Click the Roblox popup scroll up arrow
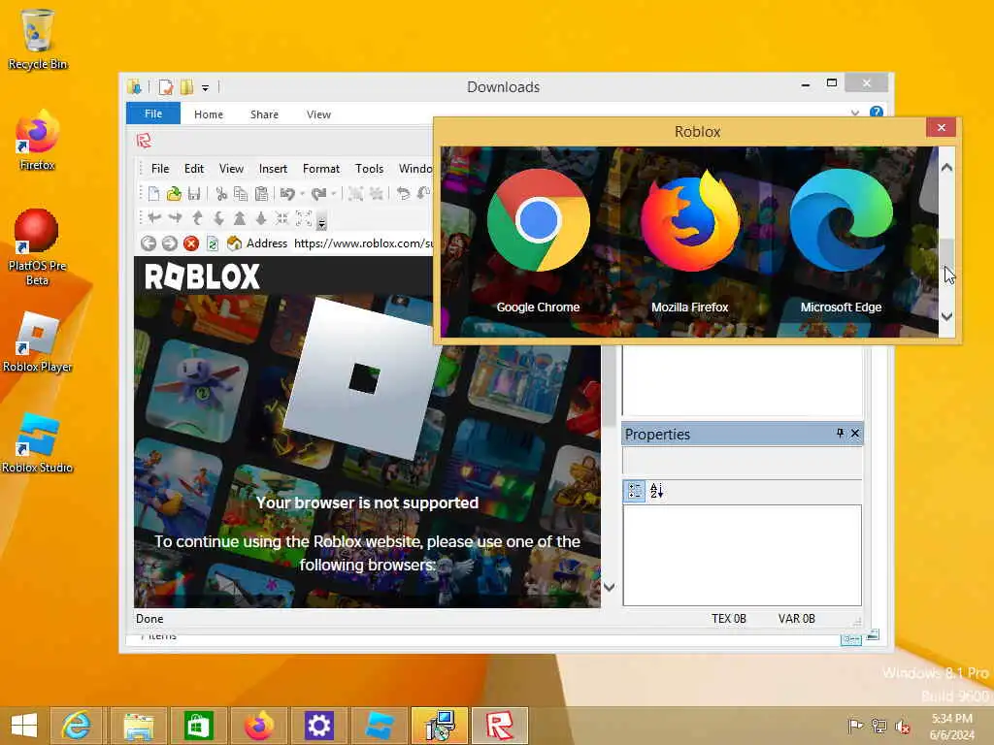Viewport: 994px width, 745px height. click(946, 168)
